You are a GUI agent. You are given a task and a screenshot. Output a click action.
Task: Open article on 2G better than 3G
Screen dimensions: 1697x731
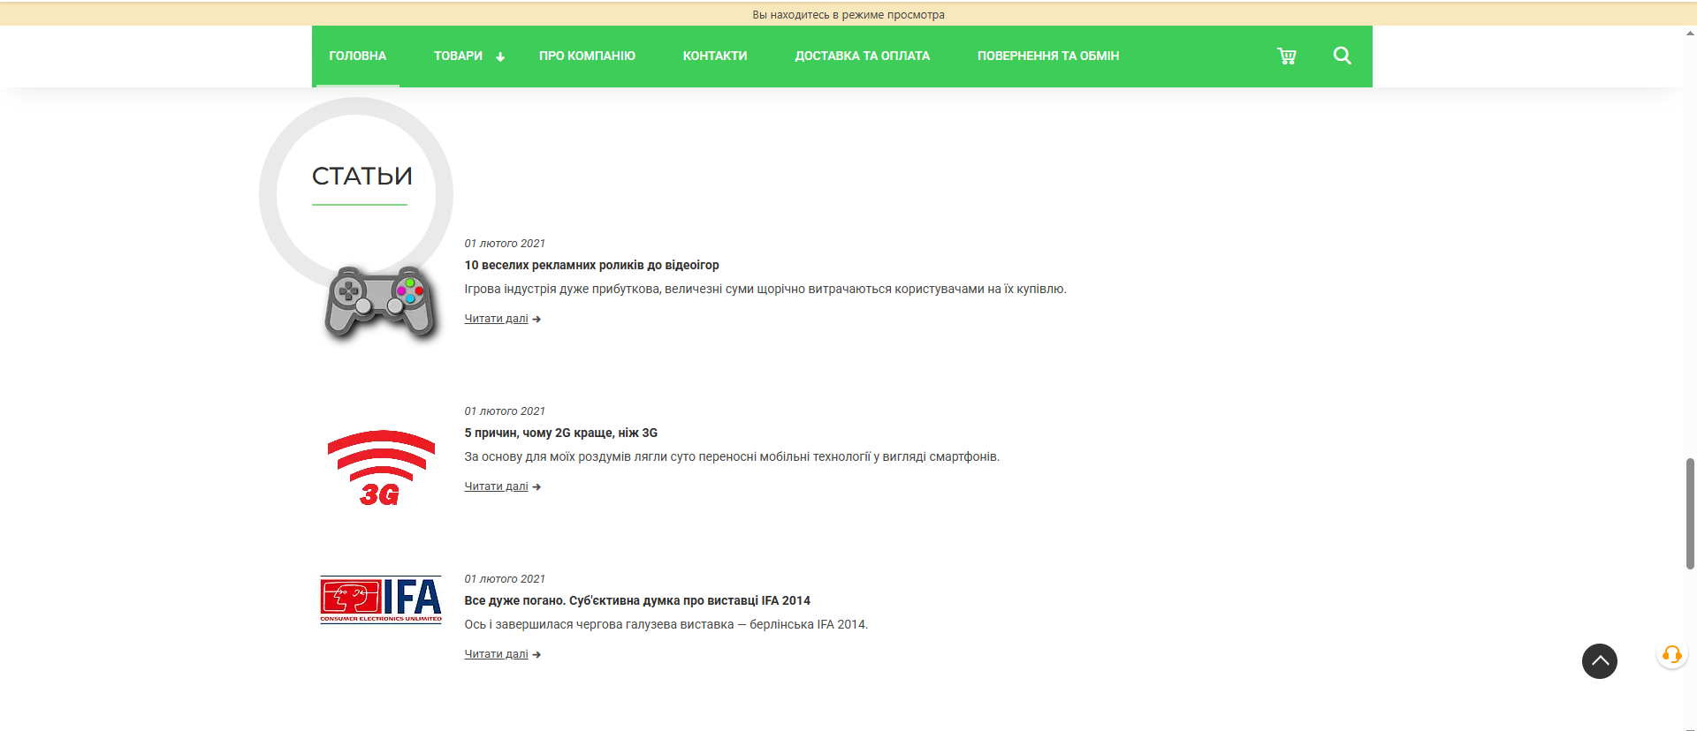tap(560, 433)
